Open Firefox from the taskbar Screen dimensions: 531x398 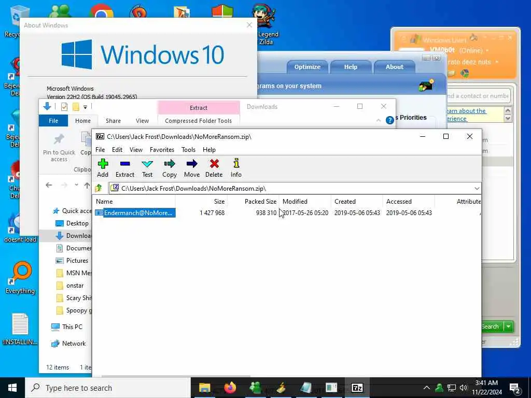[x=230, y=388]
